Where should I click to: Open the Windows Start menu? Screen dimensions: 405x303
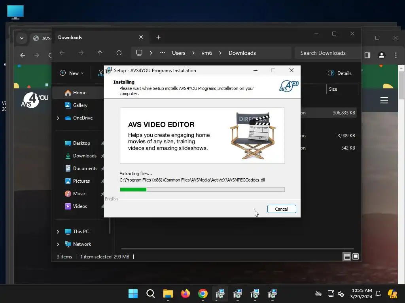(x=133, y=294)
